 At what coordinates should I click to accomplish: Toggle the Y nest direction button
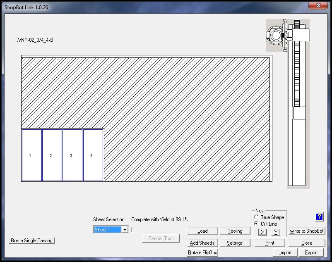[x=276, y=232]
